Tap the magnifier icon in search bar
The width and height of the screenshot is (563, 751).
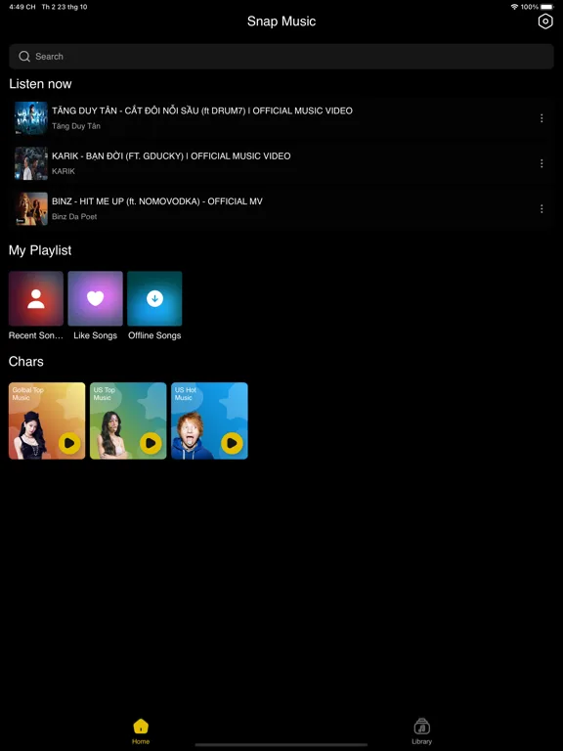24,57
